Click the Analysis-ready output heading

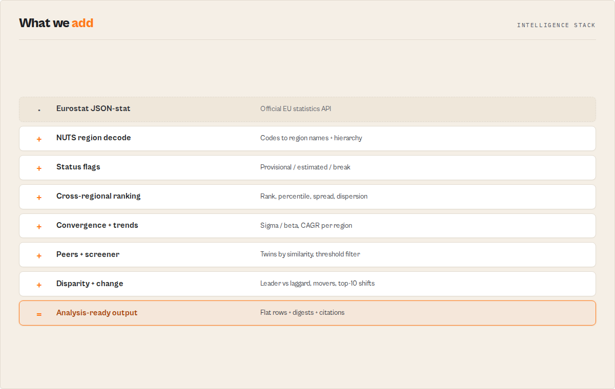click(97, 313)
